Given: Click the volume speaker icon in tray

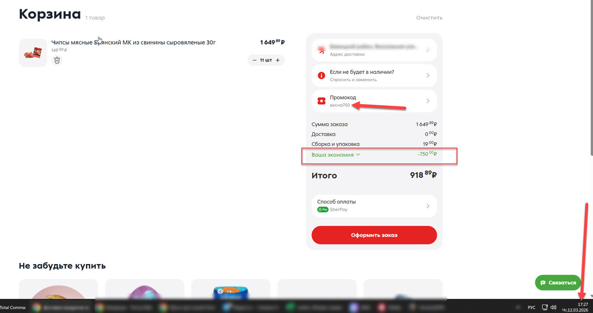Looking at the screenshot, I should point(553,307).
